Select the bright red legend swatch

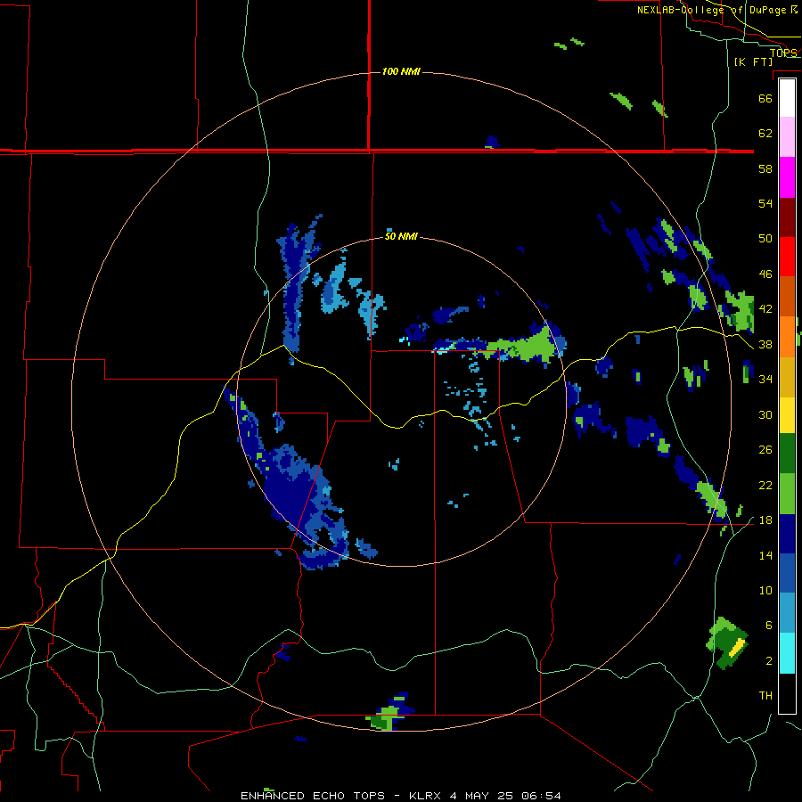[x=787, y=257]
